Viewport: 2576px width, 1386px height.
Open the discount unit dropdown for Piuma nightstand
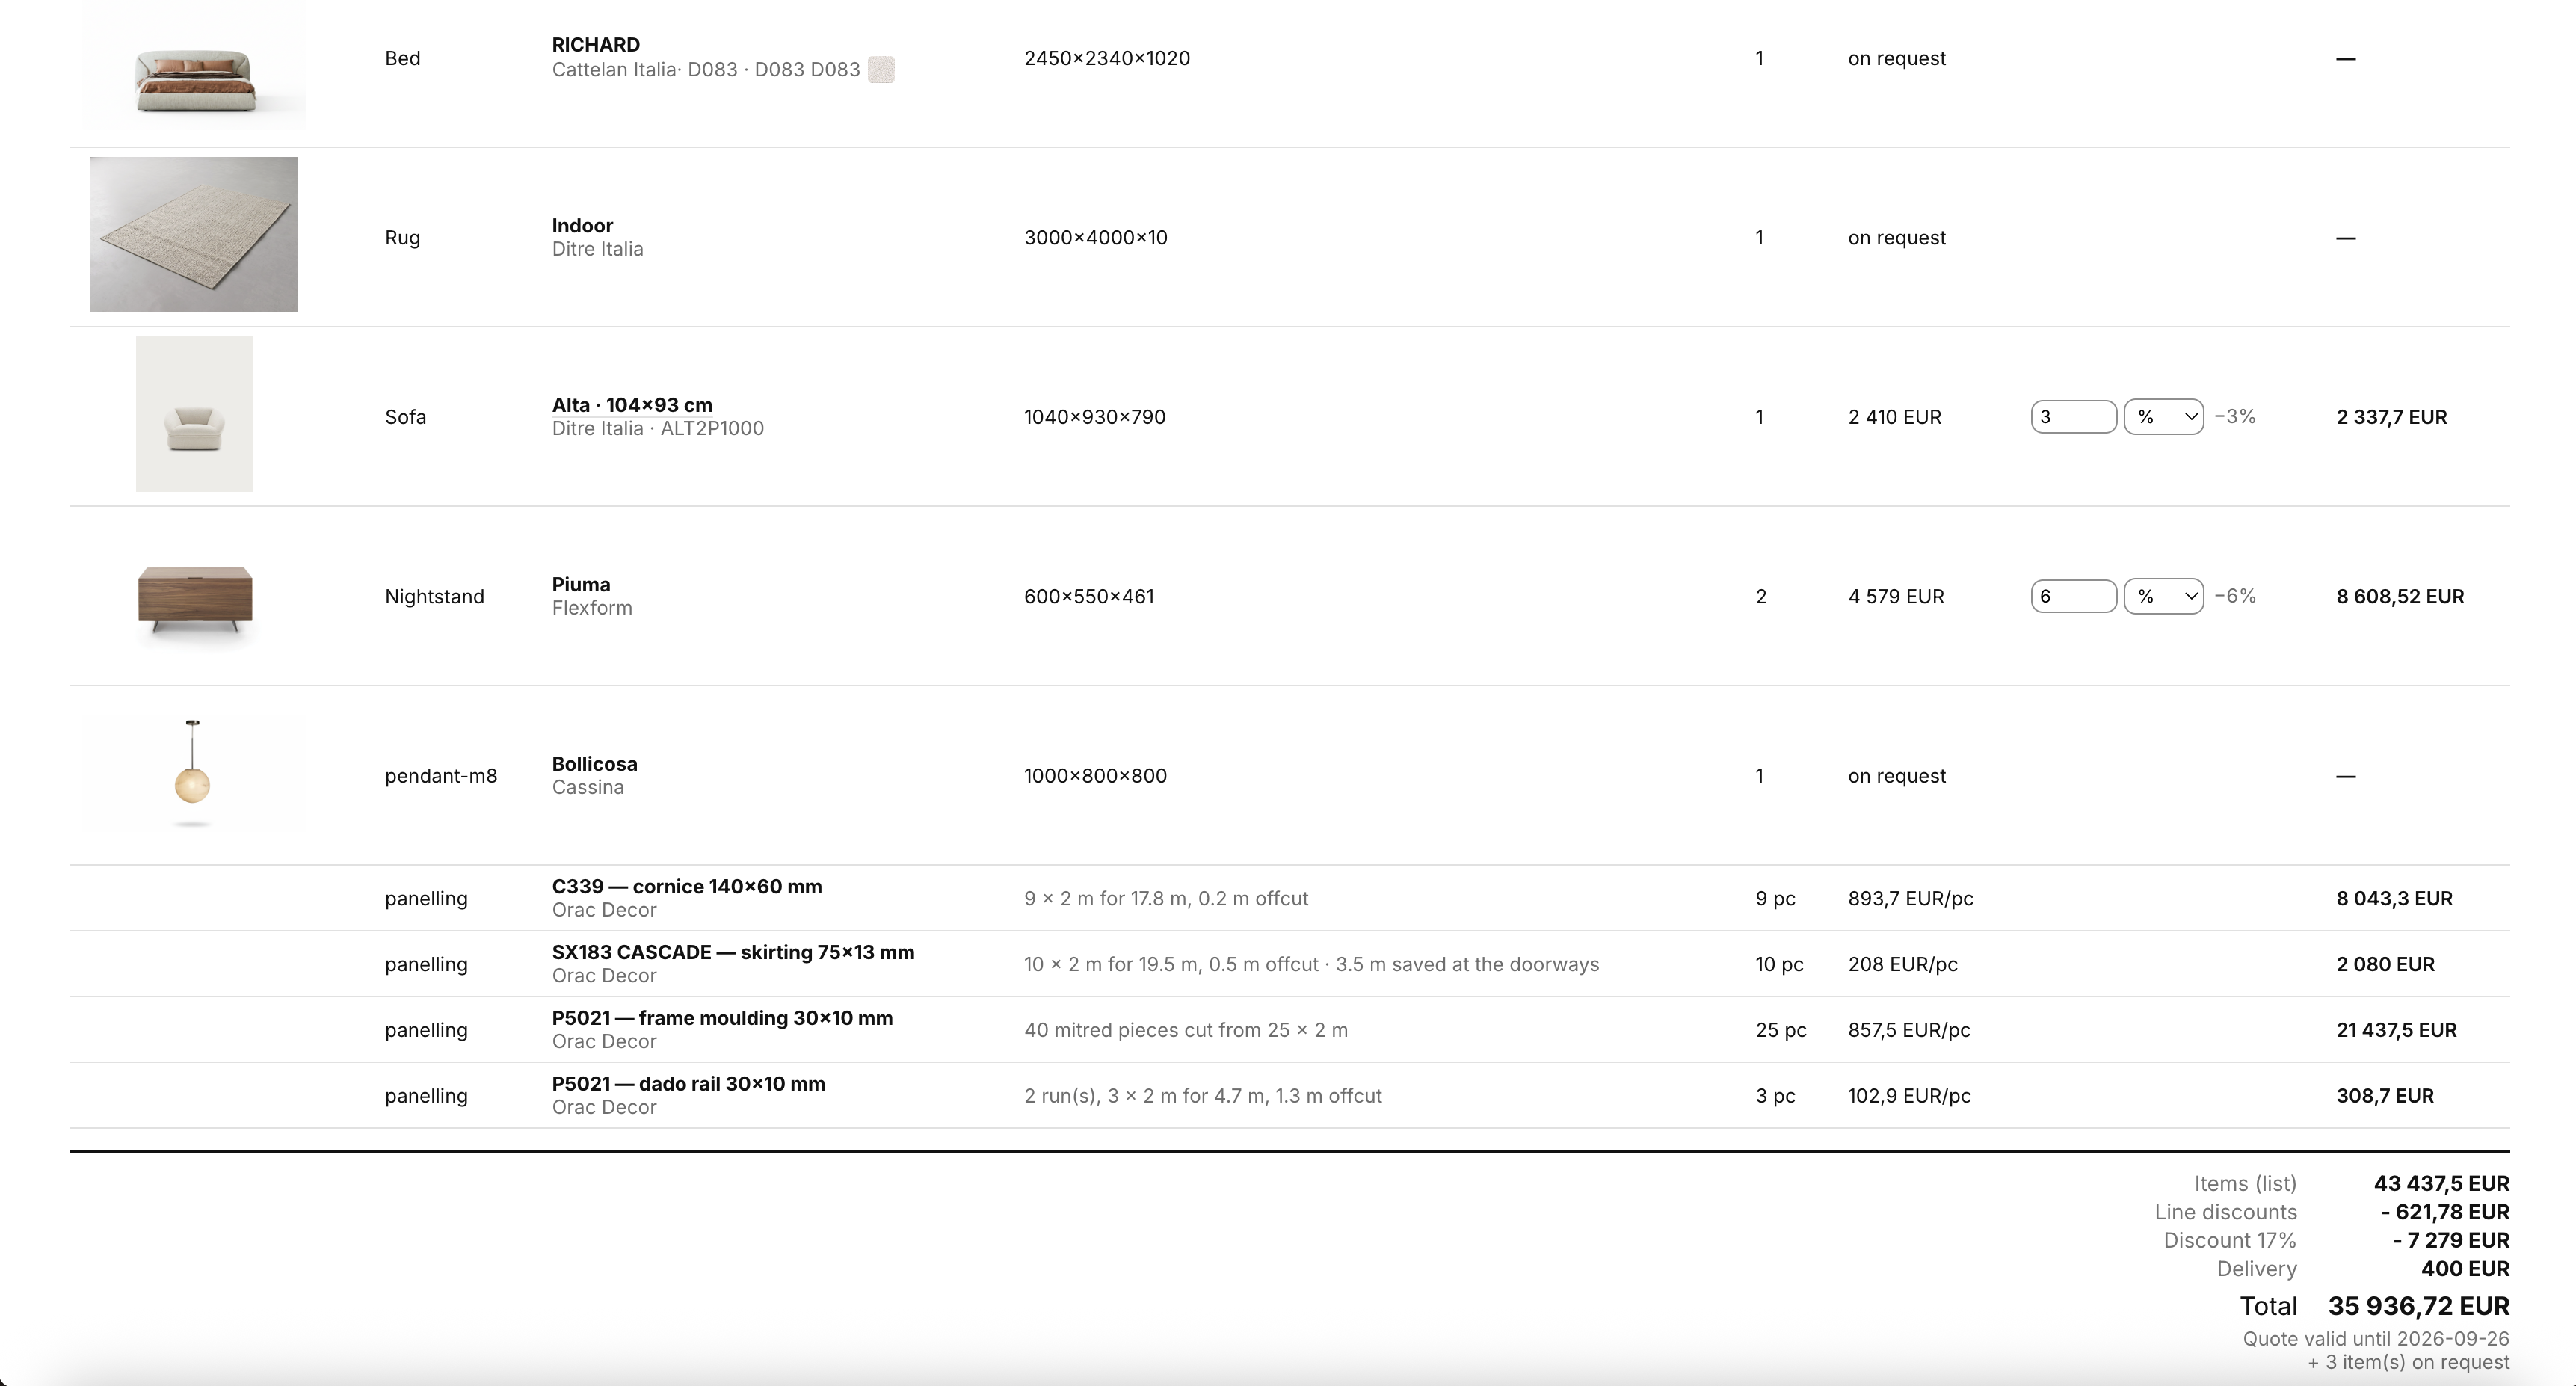pos(2163,596)
